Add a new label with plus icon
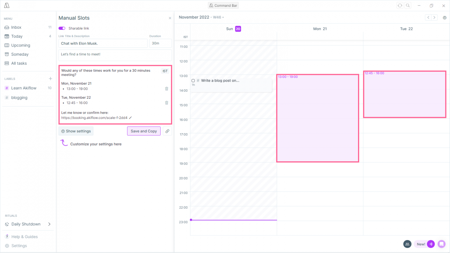The width and height of the screenshot is (450, 253). pos(50,79)
